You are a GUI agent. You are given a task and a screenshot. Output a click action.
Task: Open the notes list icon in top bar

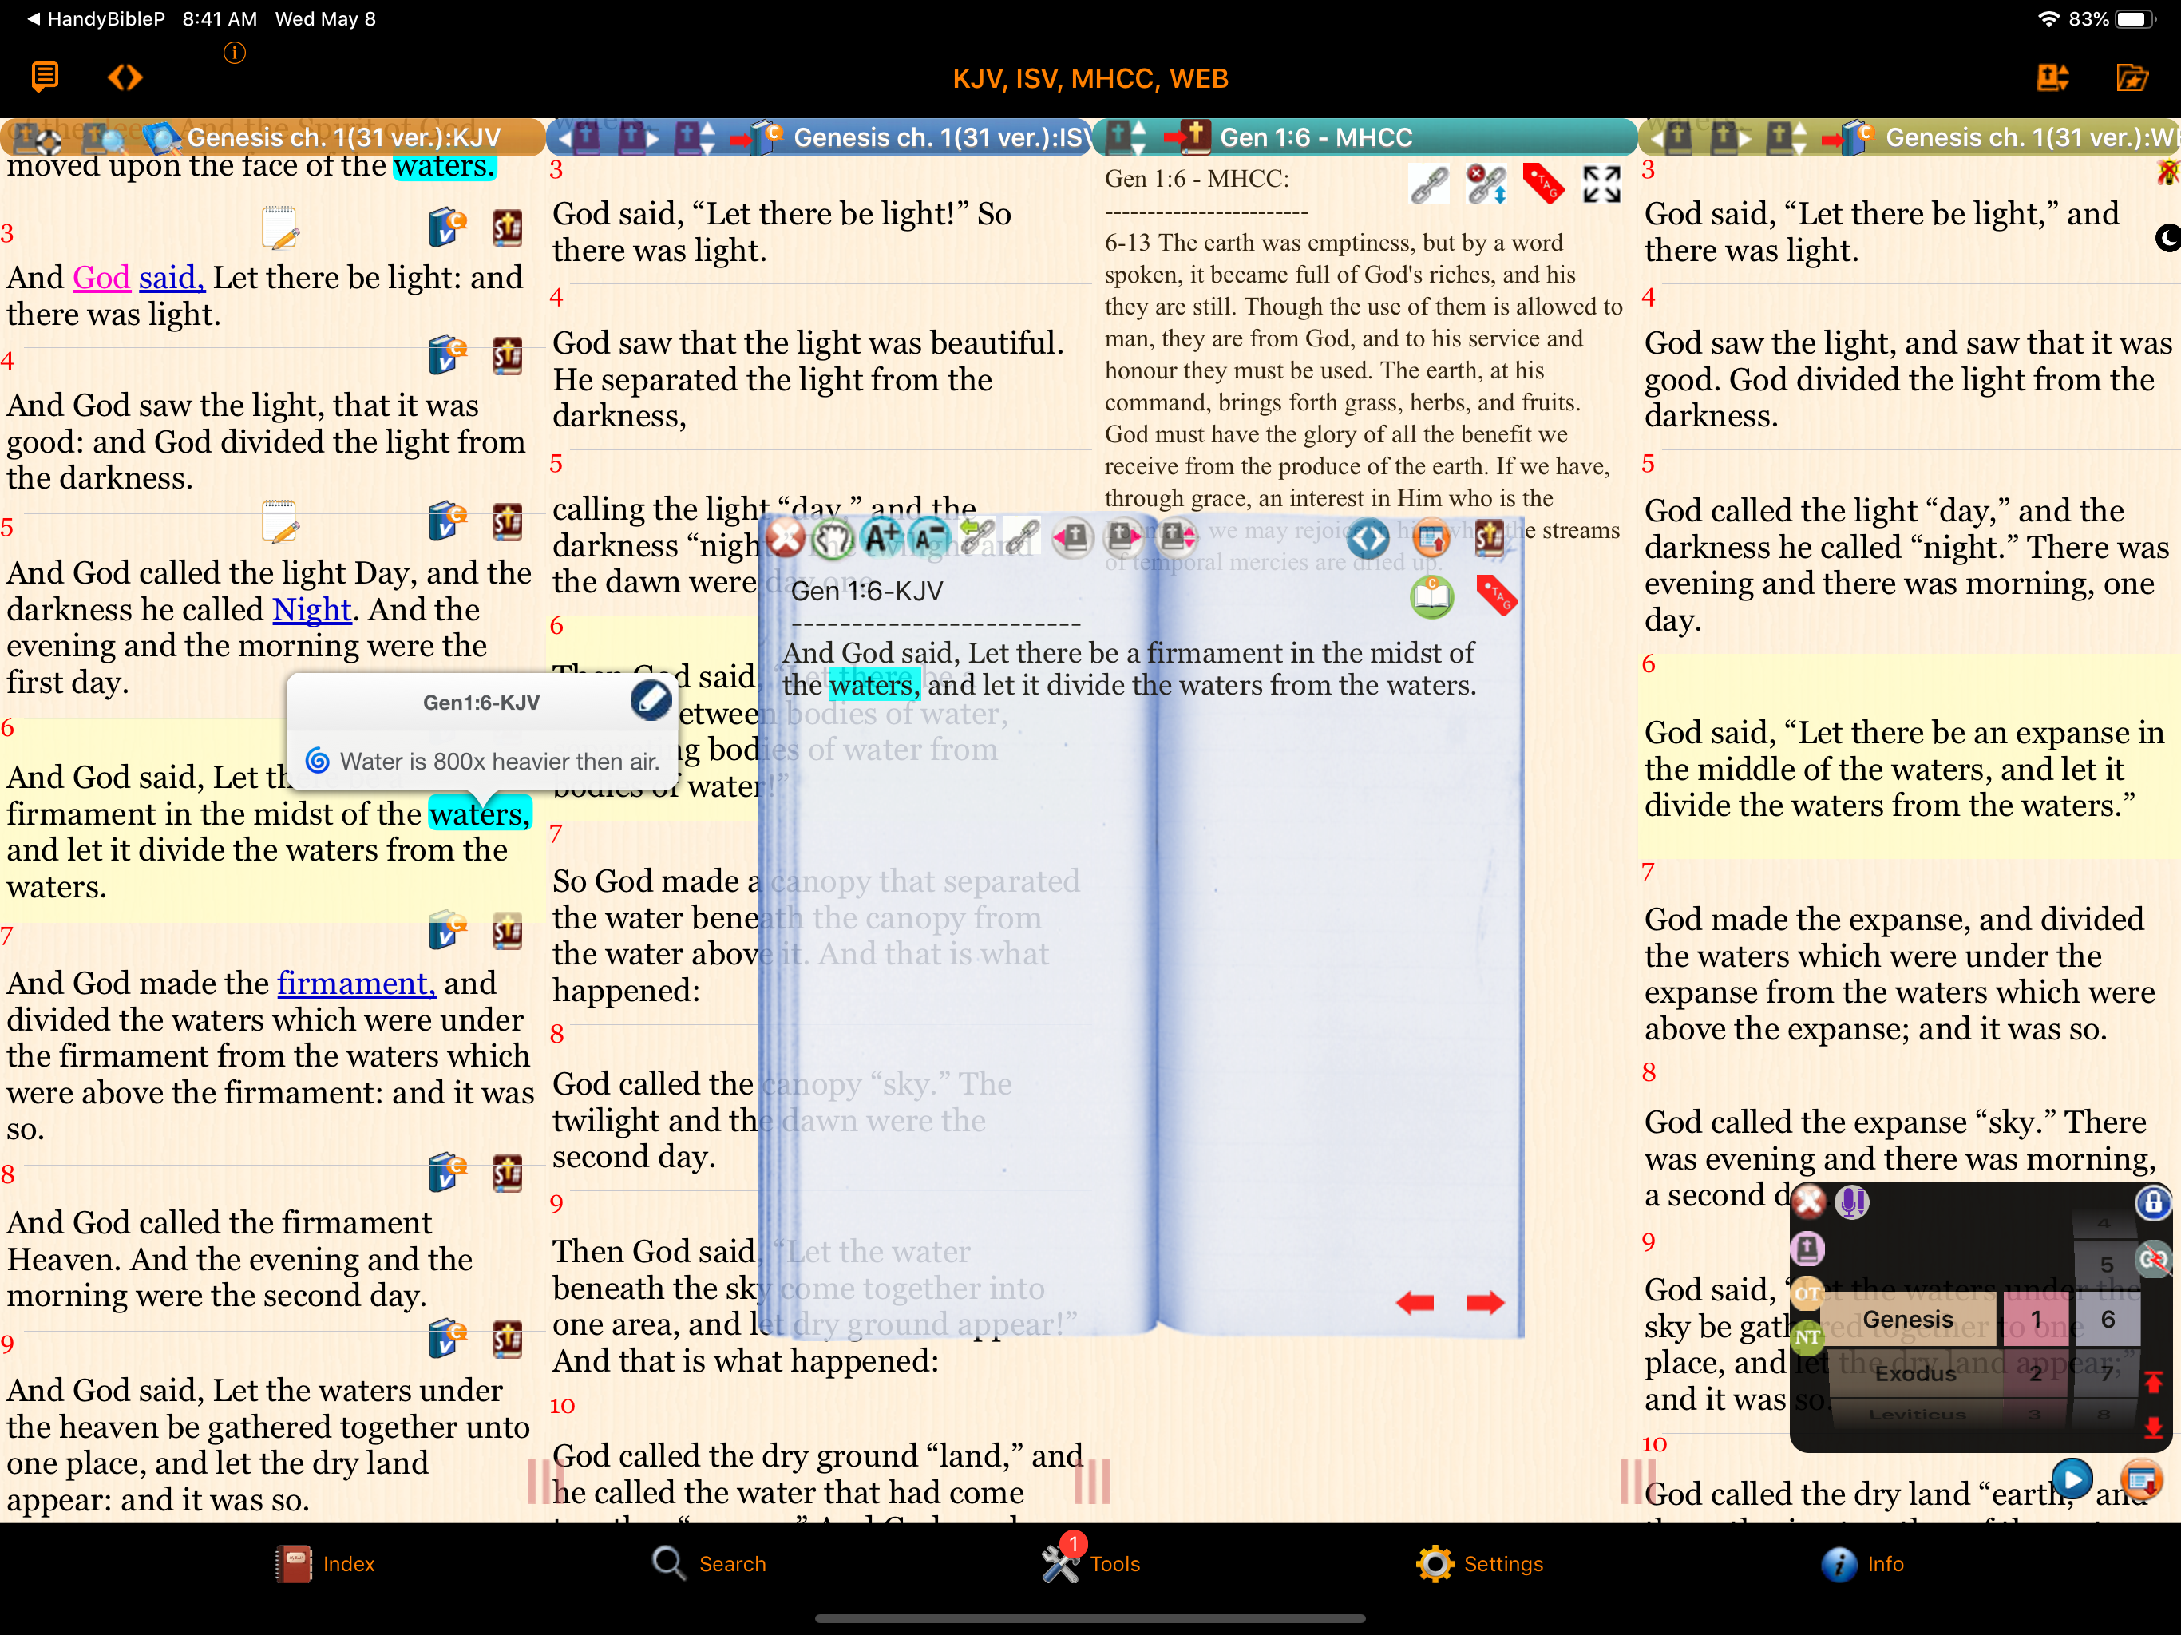(x=45, y=77)
